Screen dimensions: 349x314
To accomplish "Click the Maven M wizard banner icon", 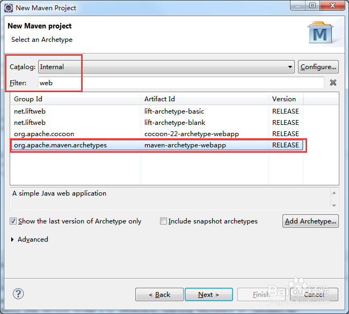I will (321, 33).
